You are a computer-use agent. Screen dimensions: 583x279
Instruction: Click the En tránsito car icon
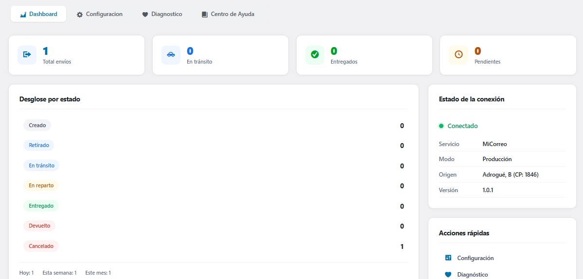[x=171, y=55]
